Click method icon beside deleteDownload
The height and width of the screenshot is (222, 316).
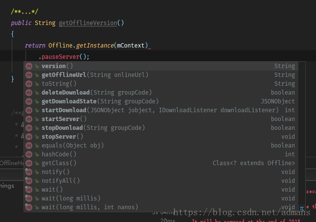(29, 93)
